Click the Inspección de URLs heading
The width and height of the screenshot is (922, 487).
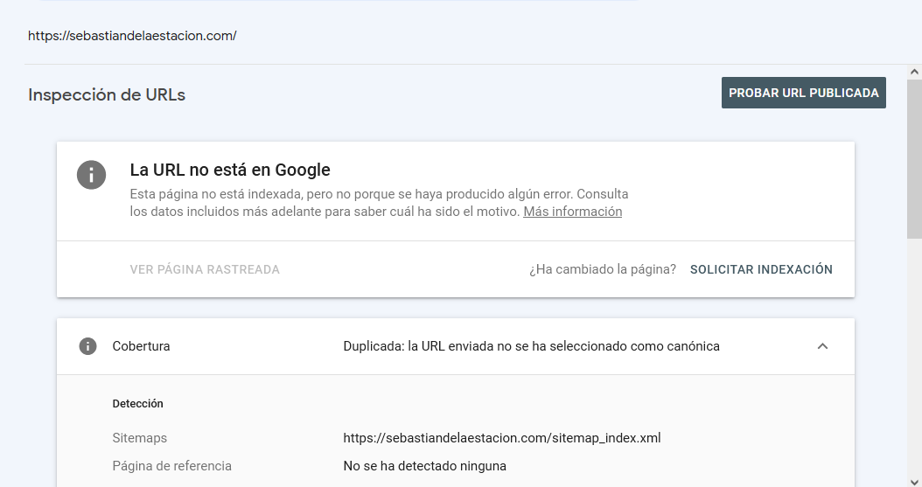[x=107, y=94]
